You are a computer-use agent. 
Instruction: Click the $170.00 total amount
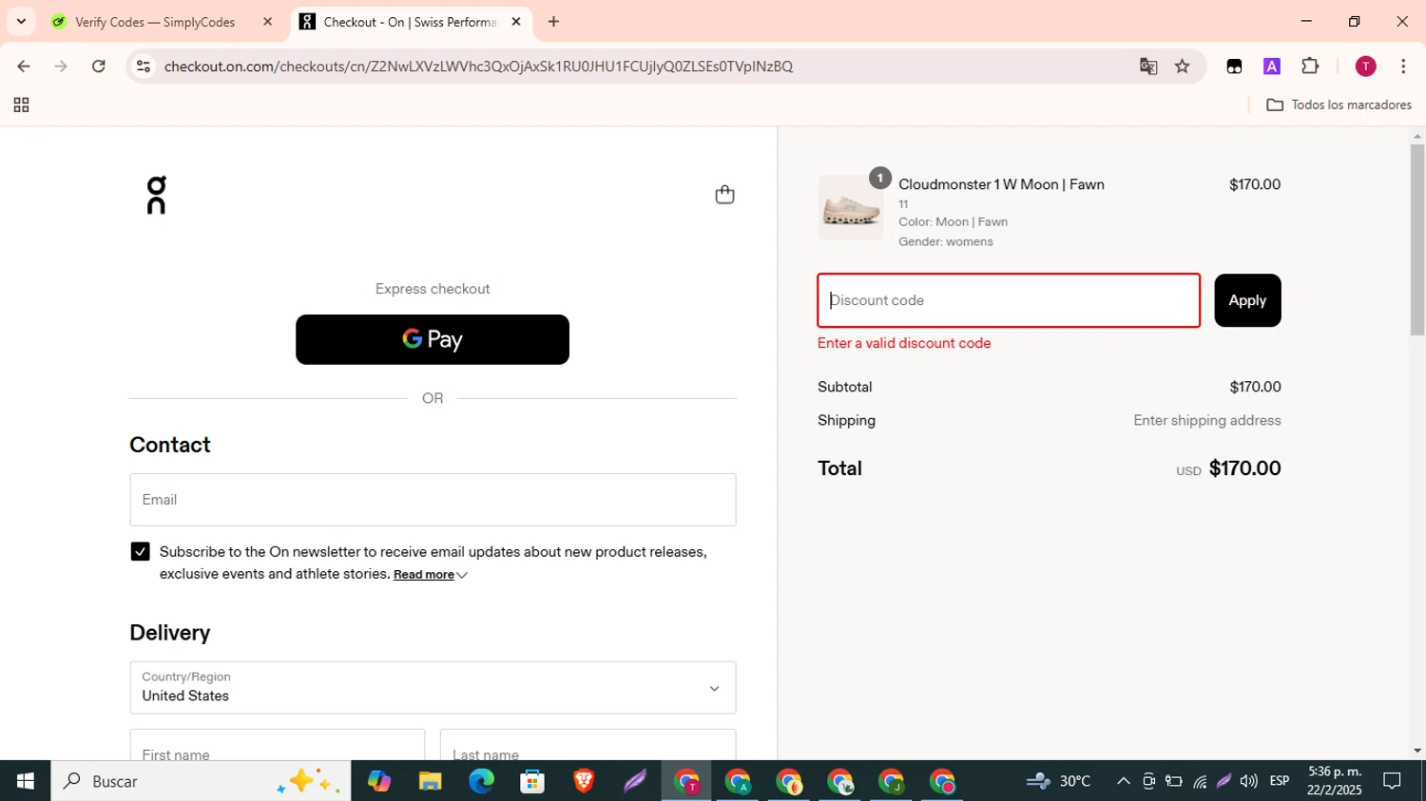pyautogui.click(x=1244, y=468)
